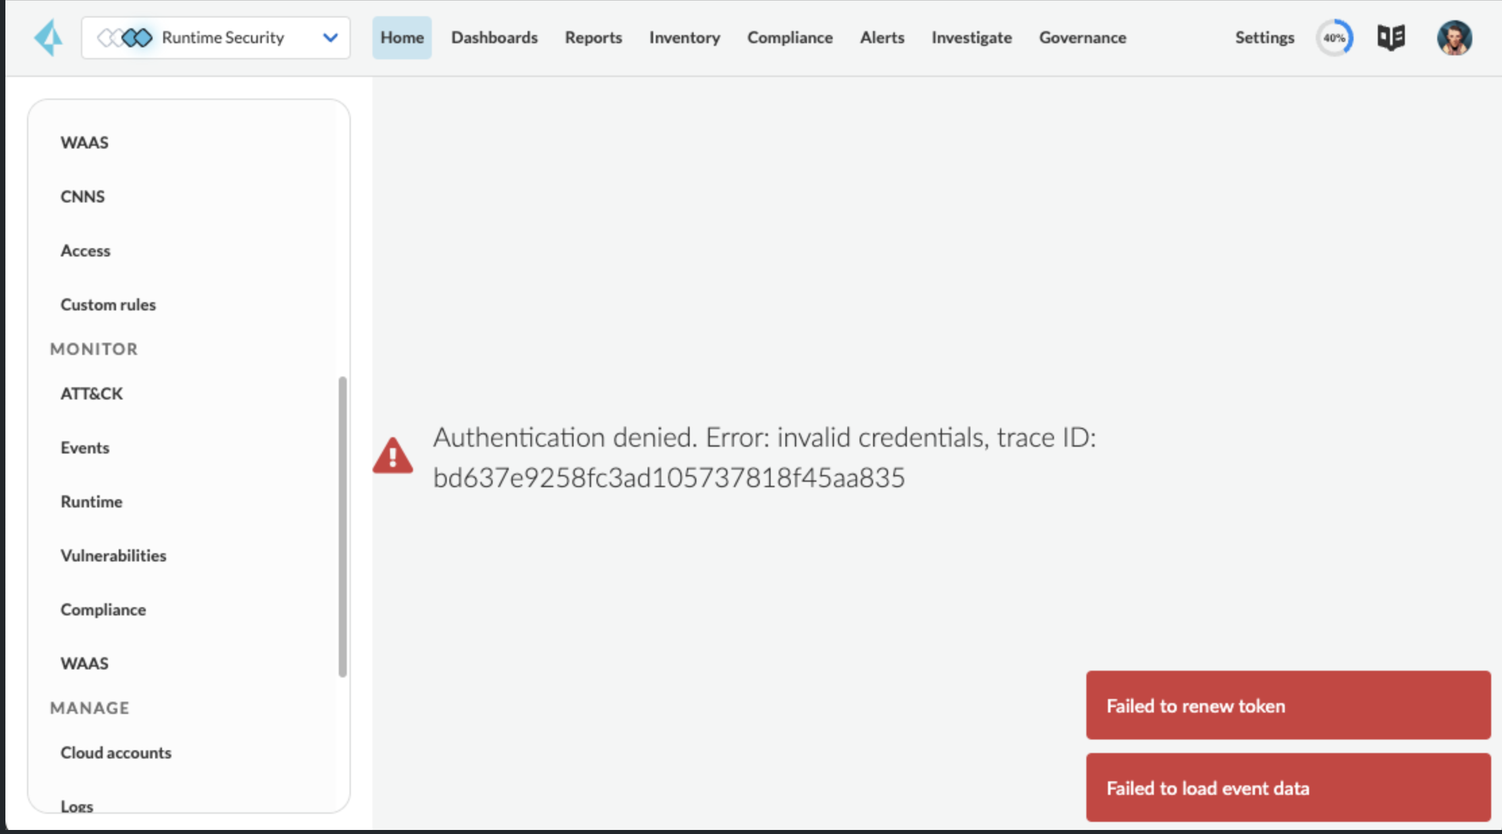This screenshot has height=834, width=1502.
Task: Open the Runtime Security module selector
Action: tap(223, 38)
